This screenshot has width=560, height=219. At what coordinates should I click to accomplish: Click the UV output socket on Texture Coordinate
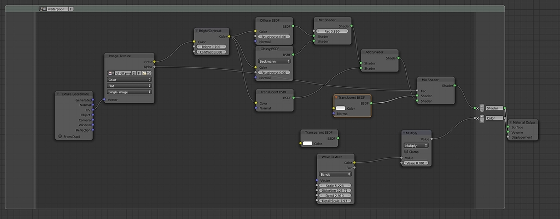point(93,110)
